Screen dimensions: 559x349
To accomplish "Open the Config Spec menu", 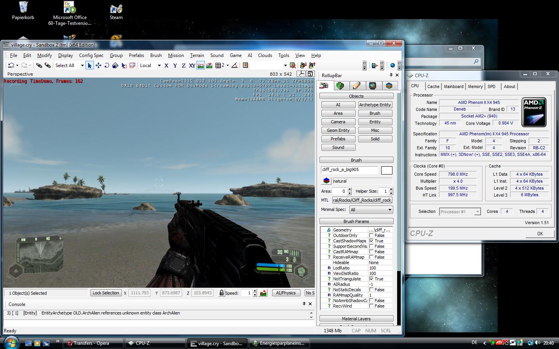I will 91,55.
